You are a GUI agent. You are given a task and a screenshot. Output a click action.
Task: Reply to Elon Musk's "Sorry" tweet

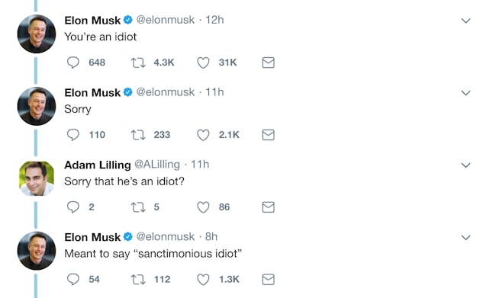[73, 135]
